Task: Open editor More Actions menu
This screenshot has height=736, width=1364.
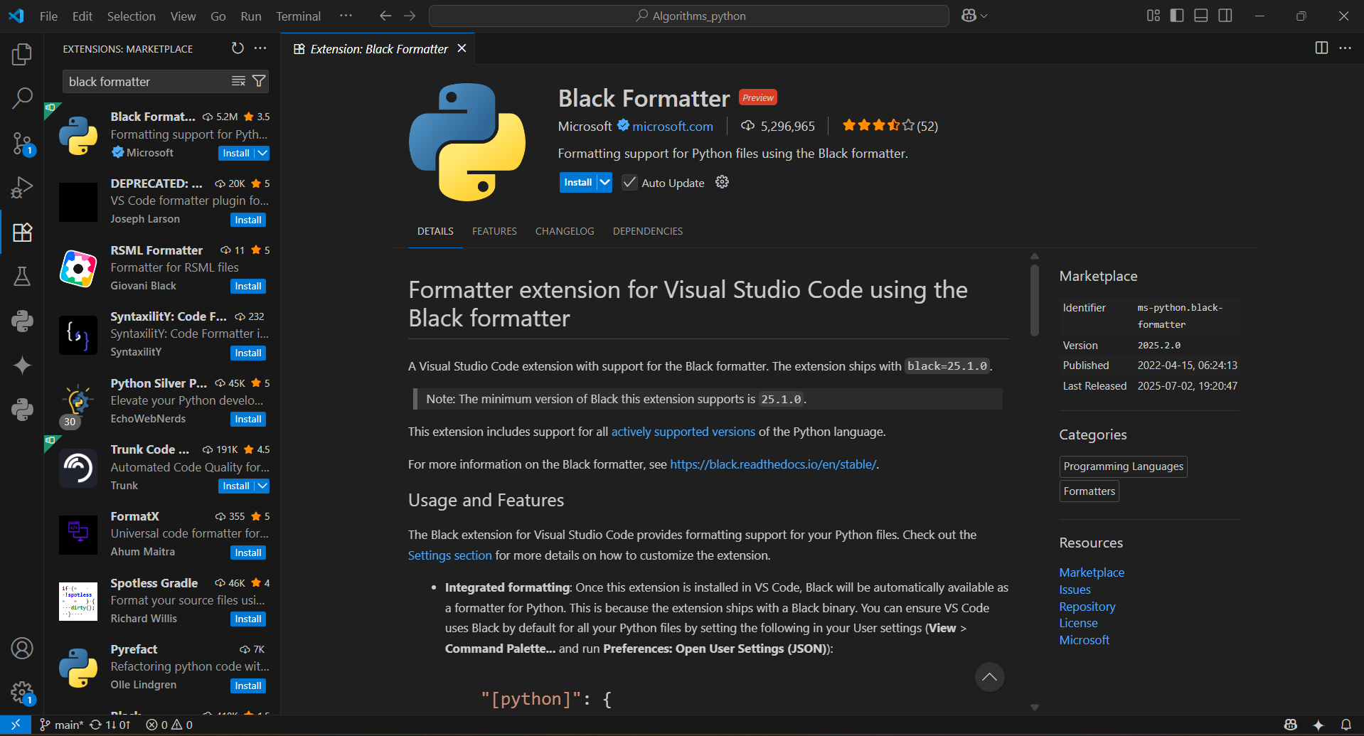Action: 1345,48
